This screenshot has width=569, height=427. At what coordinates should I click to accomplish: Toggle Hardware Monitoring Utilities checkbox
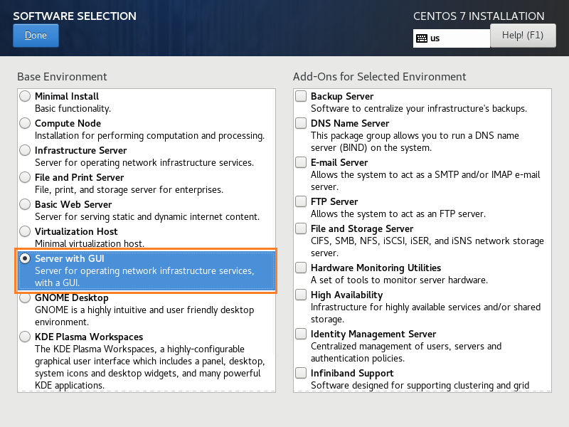(301, 268)
